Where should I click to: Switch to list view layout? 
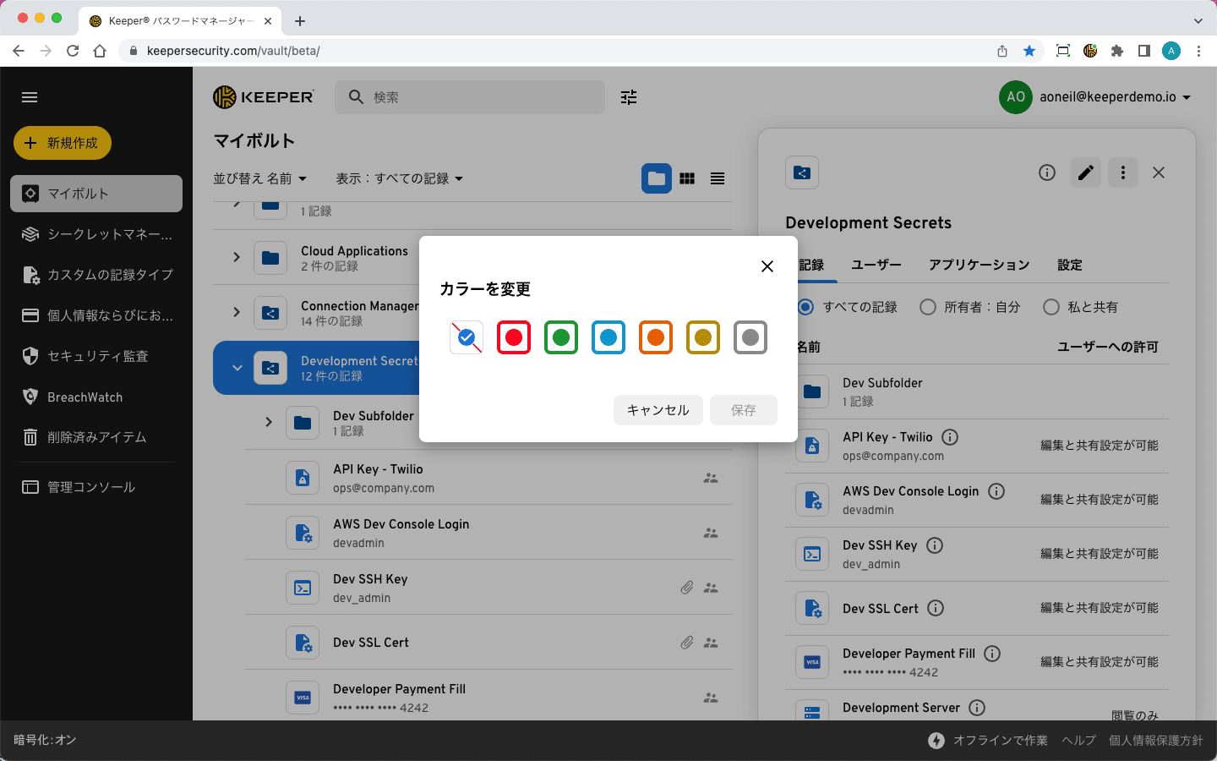[x=718, y=178]
